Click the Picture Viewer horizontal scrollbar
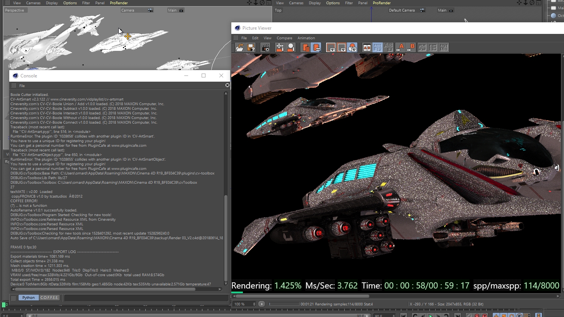This screenshot has height=317, width=564. tap(301, 296)
